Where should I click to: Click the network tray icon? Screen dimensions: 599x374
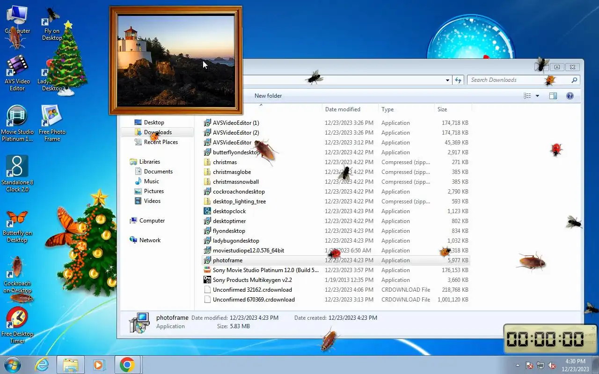coord(541,365)
